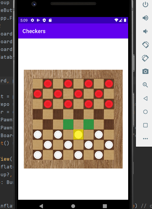This screenshot has width=152, height=209.
Task: Rotate the emulator right
Action: point(145,58)
